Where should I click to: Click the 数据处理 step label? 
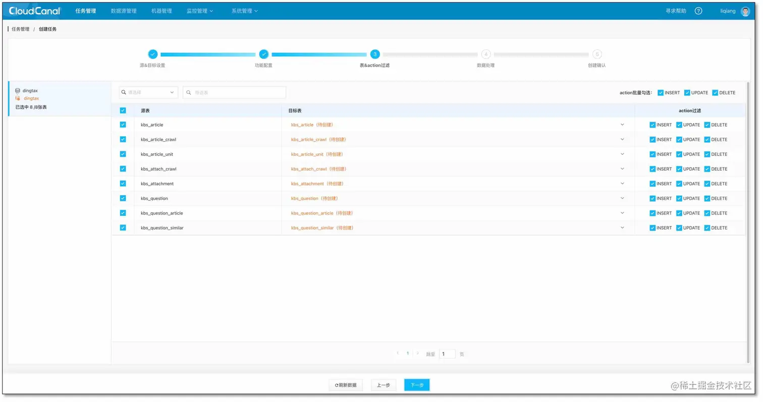pos(485,66)
